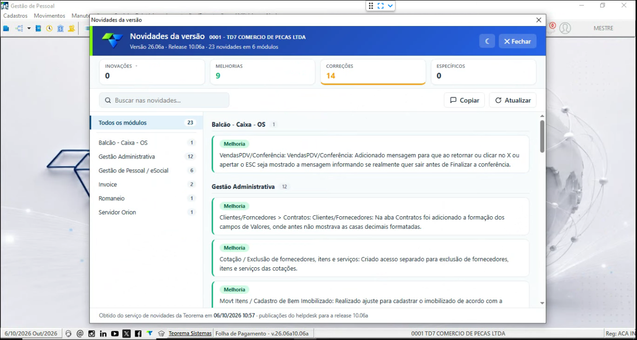Click the Fechar button in the blue header

(x=517, y=41)
